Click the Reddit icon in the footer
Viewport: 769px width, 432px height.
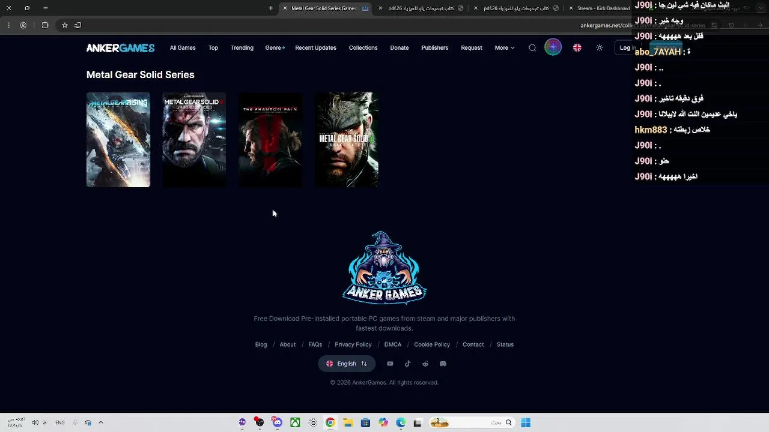[x=425, y=364]
